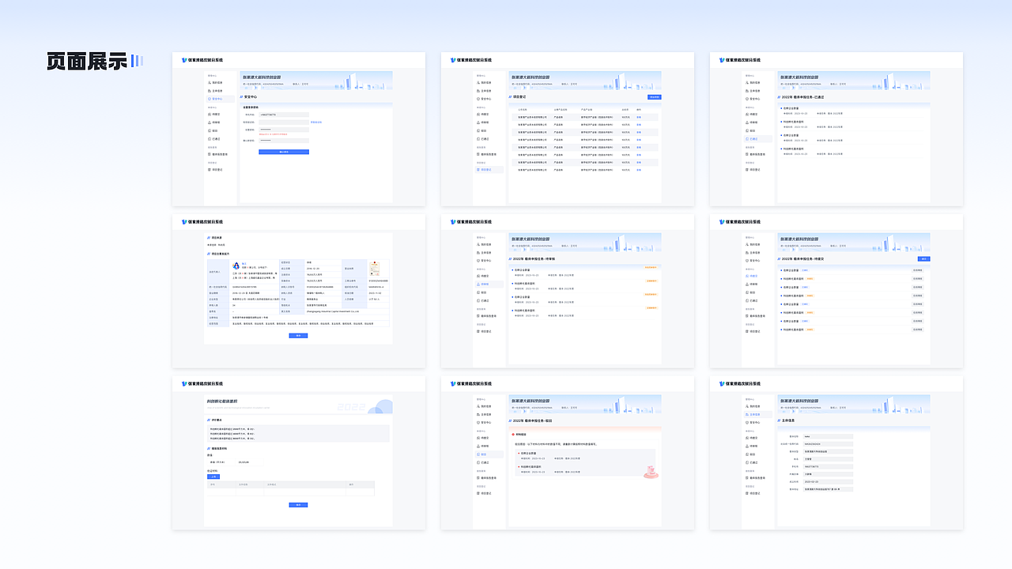This screenshot has height=569, width=1012.
Task: Click the shield icon of highlighted 安全中心 sidebar item
Action: click(x=210, y=99)
